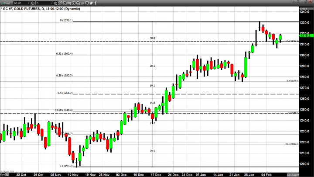The image size is (314, 177).
Task: Click the toolbar icon left of the play button
Action: (x=69, y=3)
